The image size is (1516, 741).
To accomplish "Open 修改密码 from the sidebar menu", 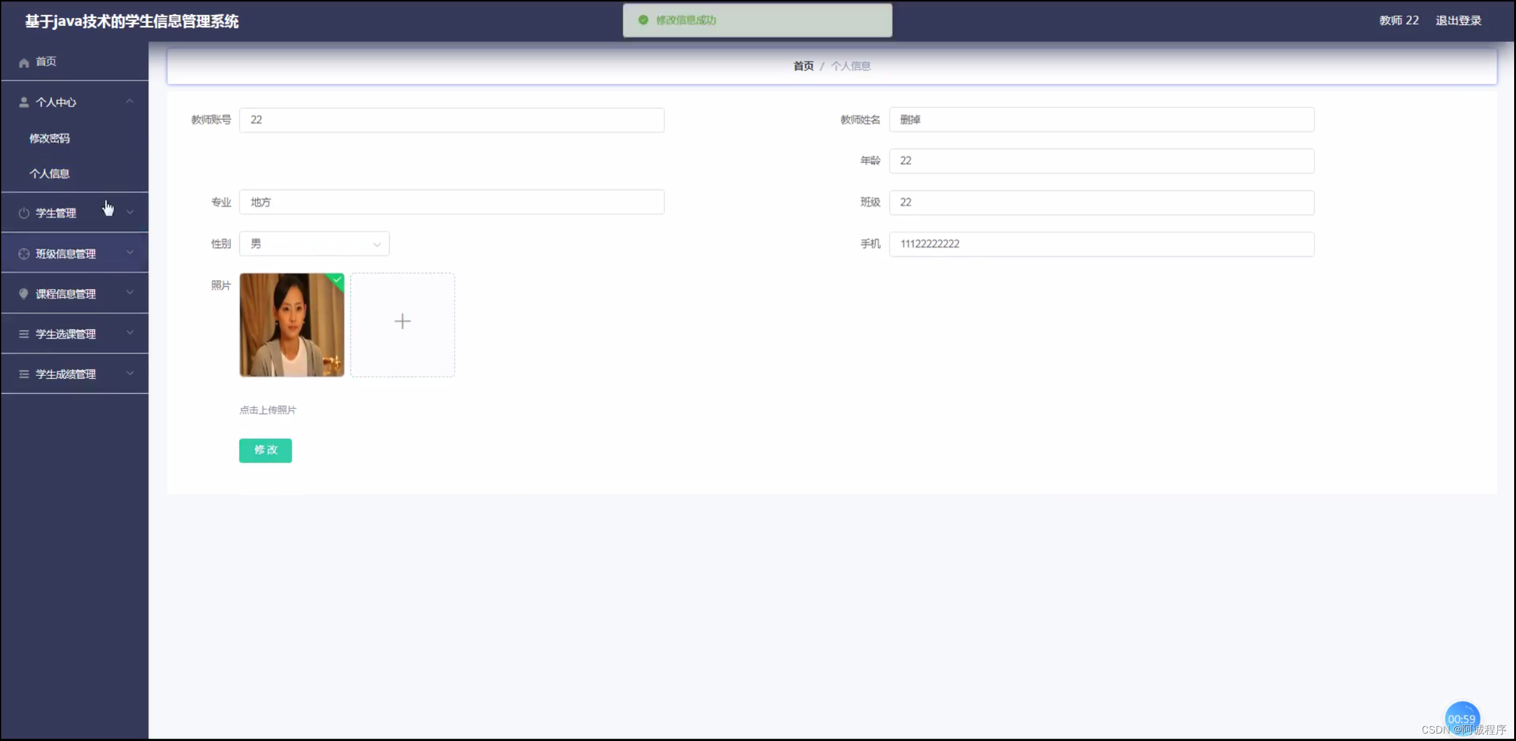I will point(50,138).
